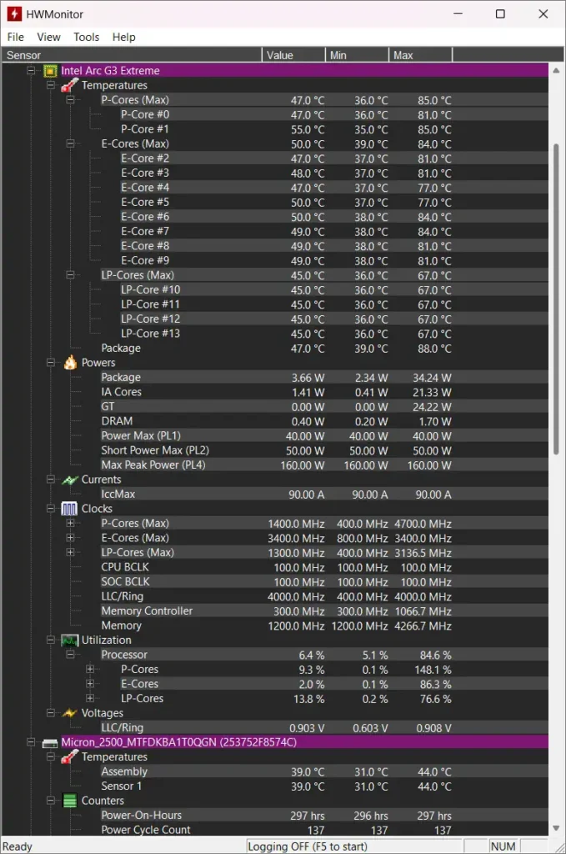Open the Help menu
Screen dimensions: 566x854
tap(123, 37)
